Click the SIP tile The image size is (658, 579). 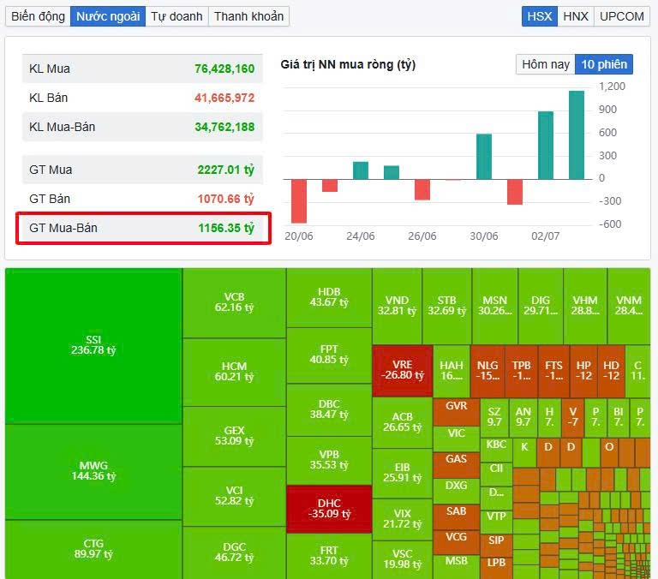point(496,546)
